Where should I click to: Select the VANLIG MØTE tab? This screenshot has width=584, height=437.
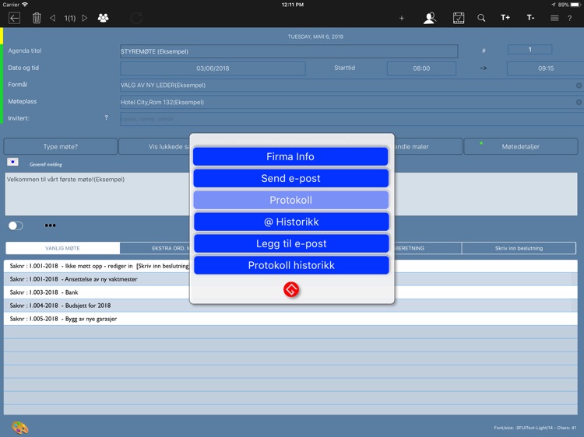(62, 248)
